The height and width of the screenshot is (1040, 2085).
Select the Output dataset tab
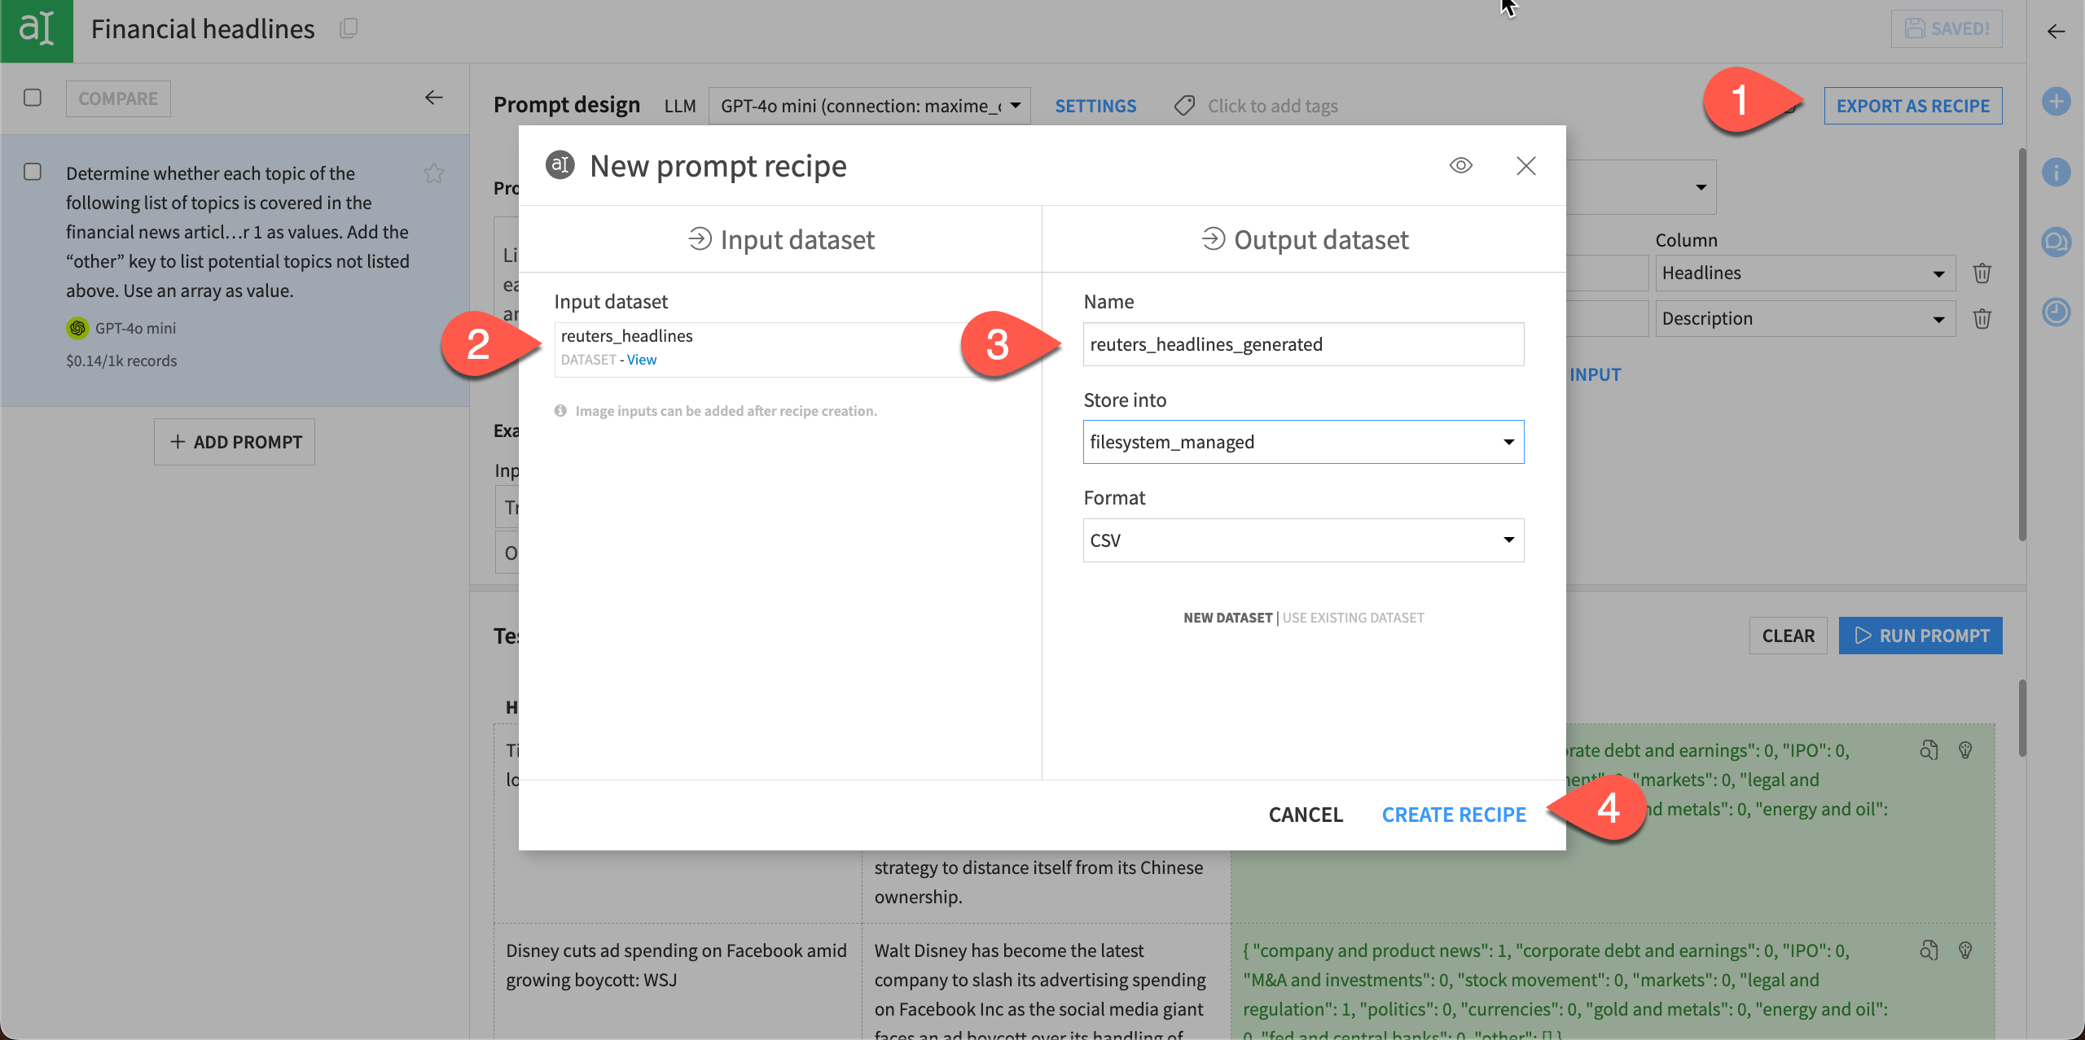pos(1305,239)
